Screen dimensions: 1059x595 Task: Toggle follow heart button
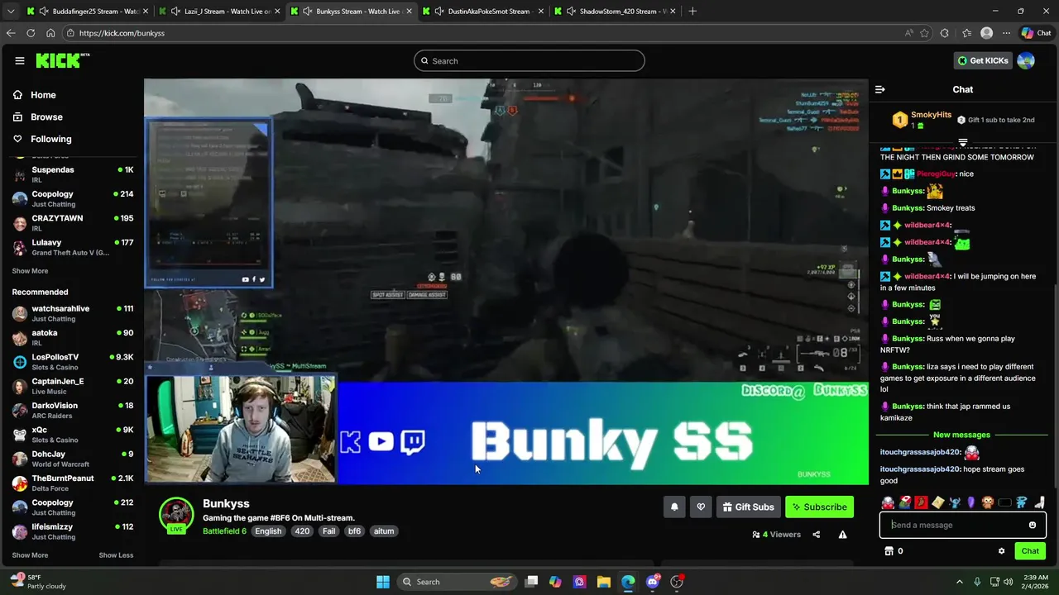point(701,507)
